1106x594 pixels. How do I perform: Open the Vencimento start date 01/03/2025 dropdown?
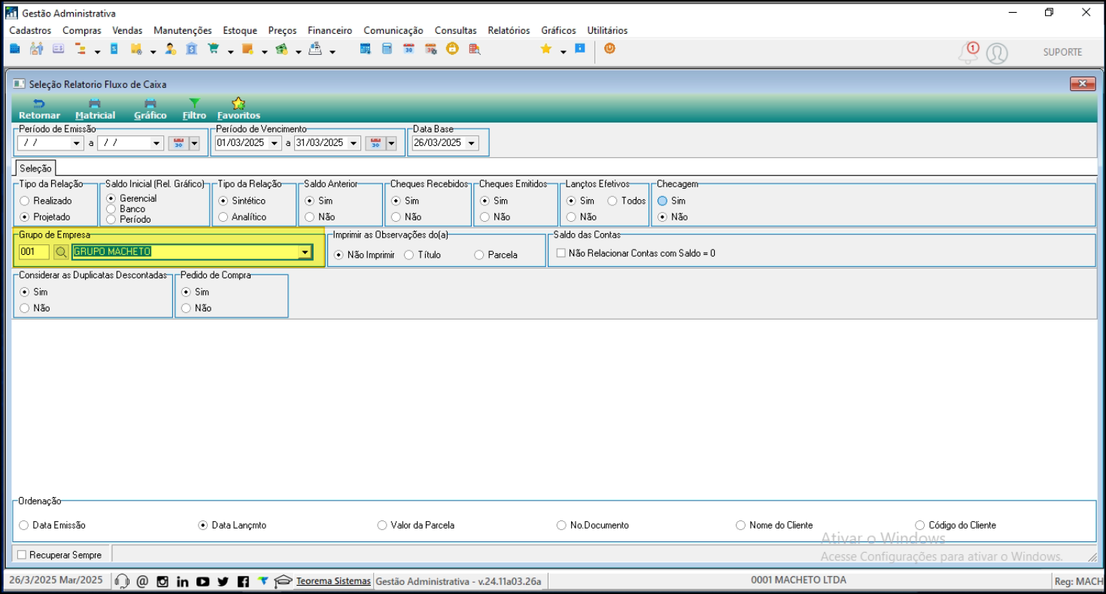275,143
